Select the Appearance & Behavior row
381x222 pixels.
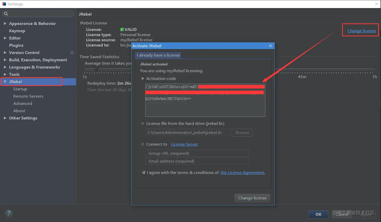click(38, 23)
